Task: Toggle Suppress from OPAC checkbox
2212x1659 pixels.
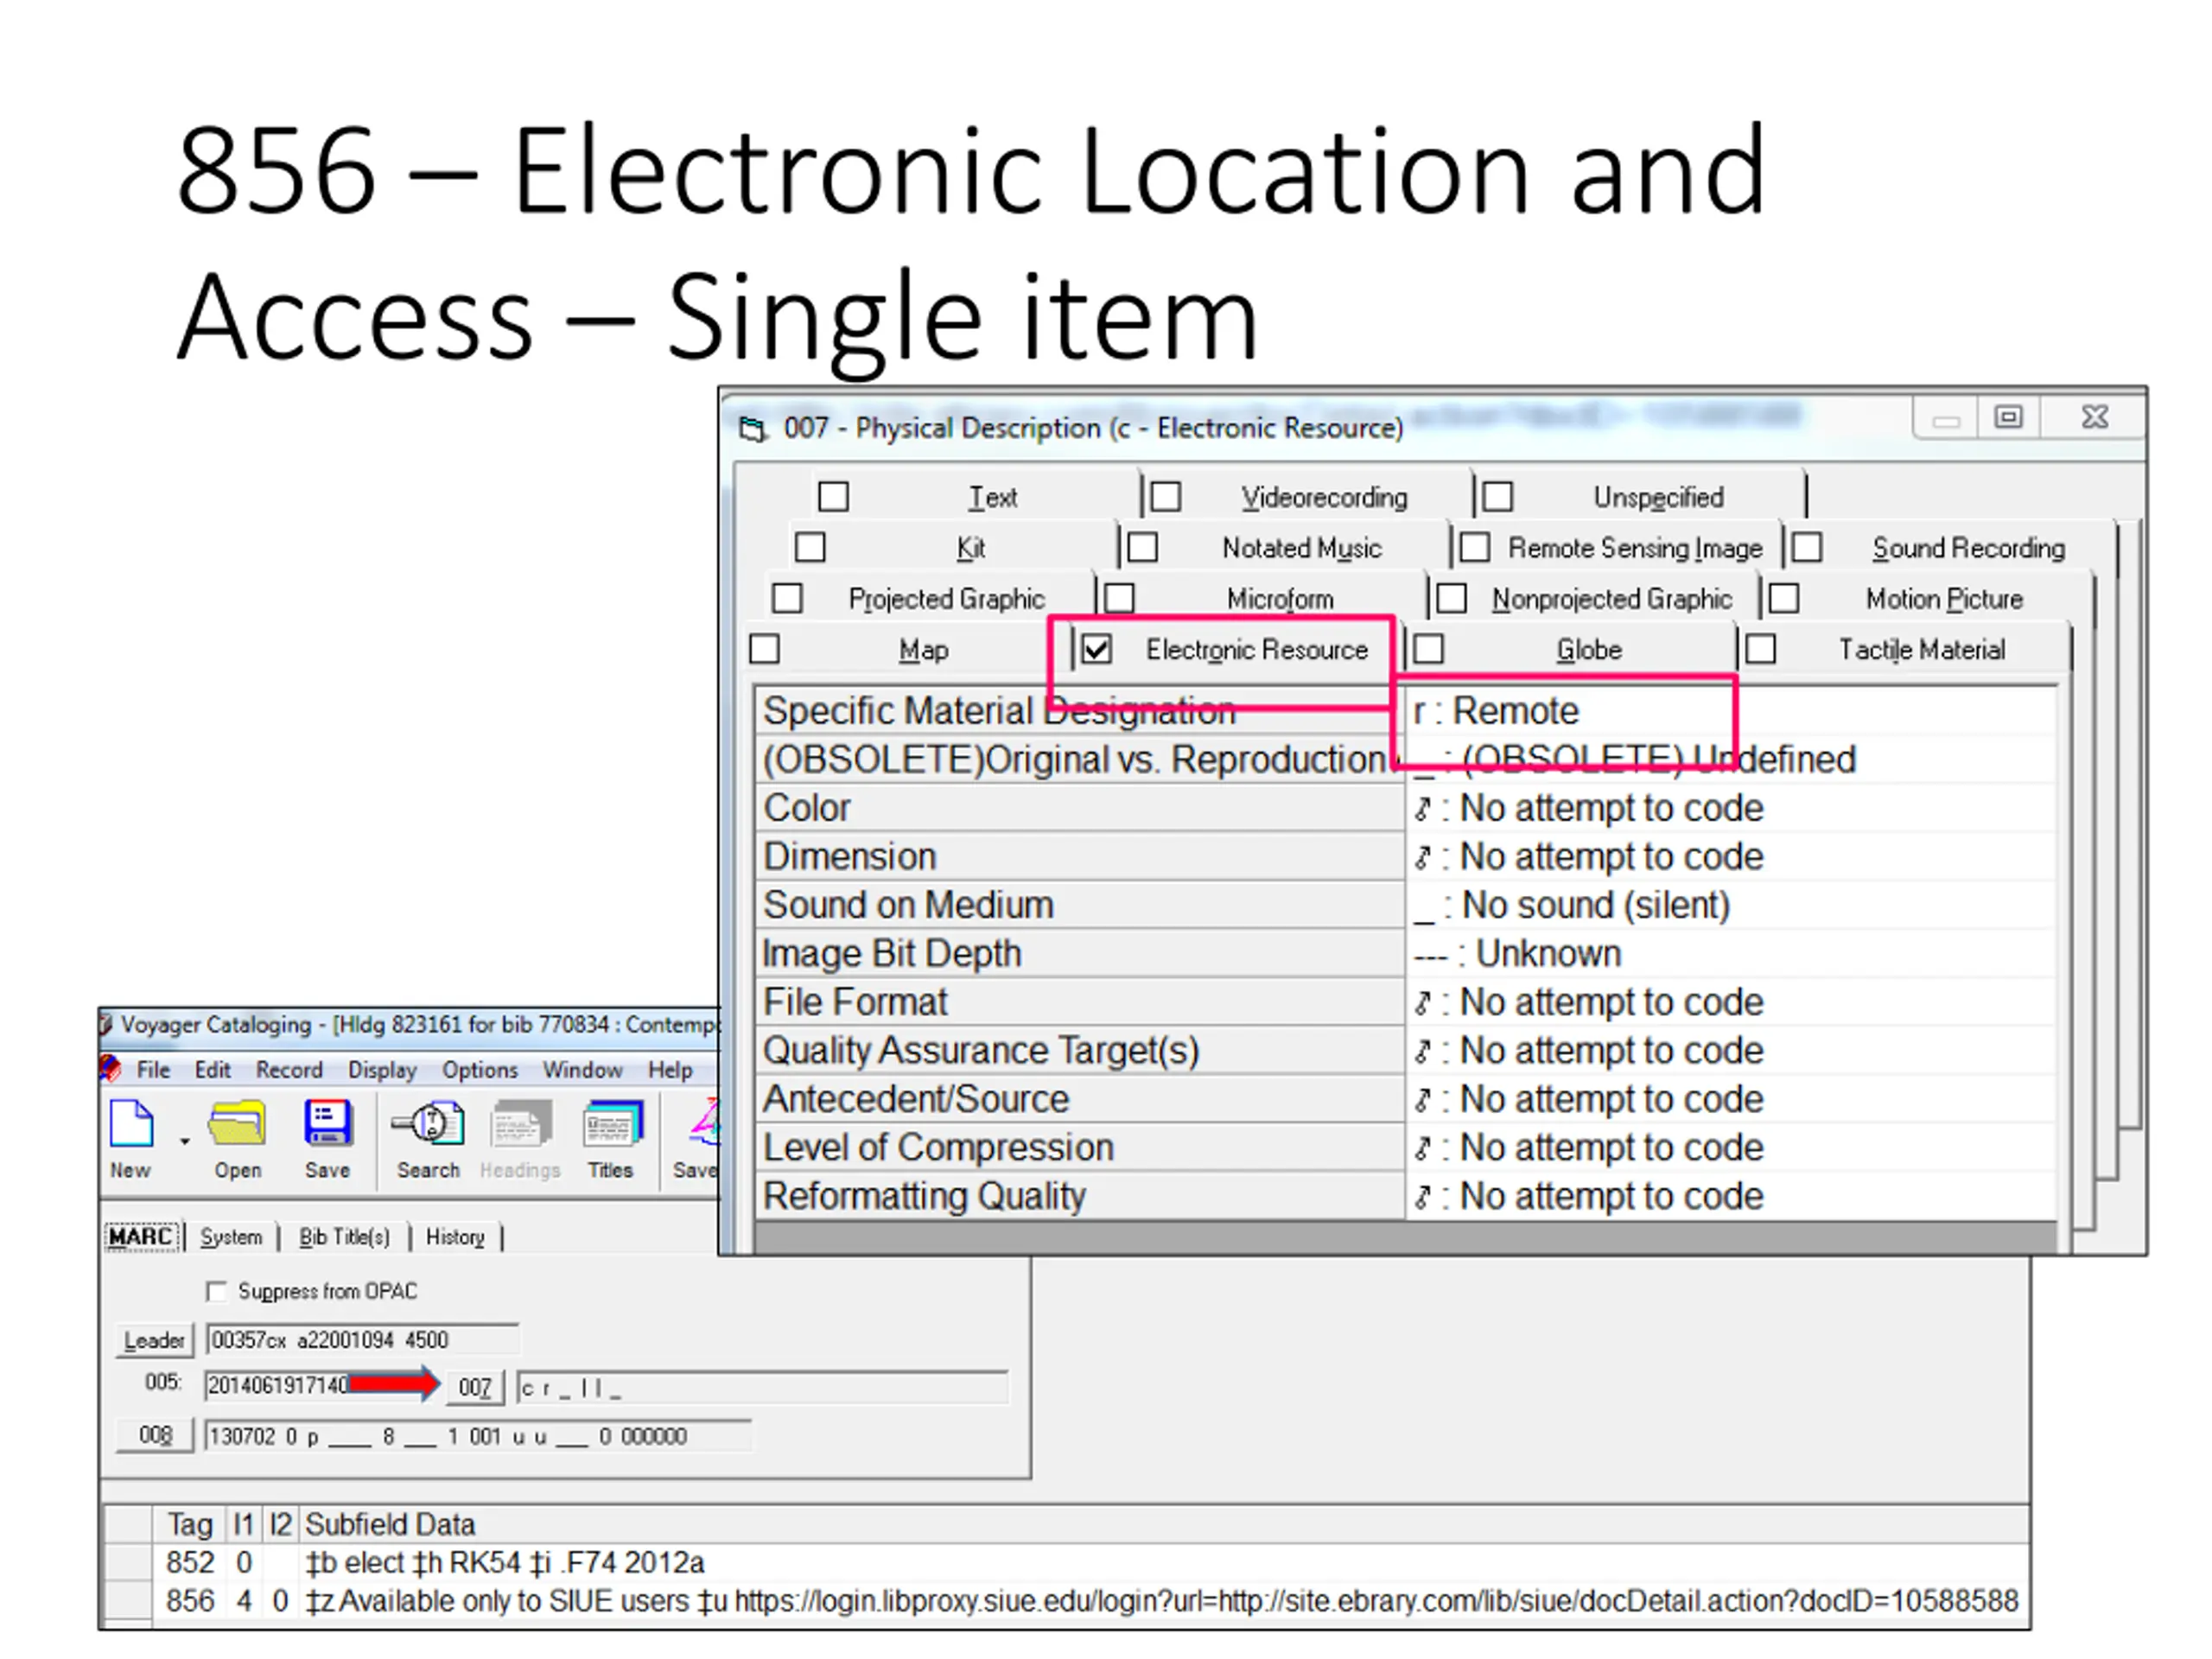Action: tap(216, 1292)
